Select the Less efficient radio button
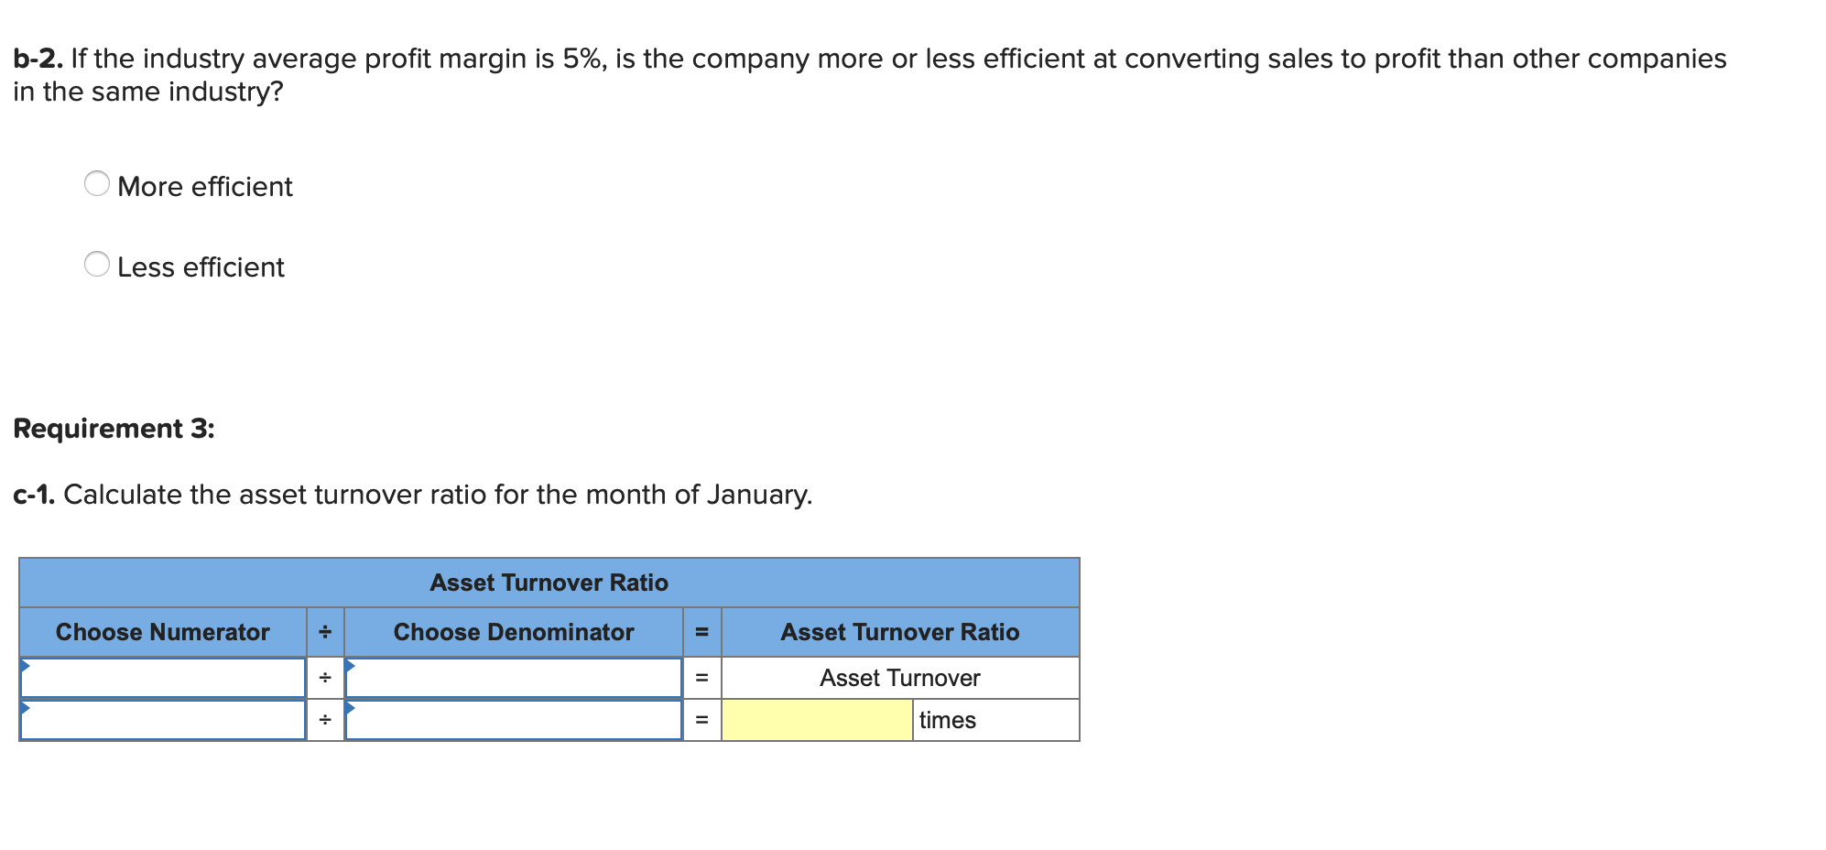Image resolution: width=1826 pixels, height=850 pixels. click(x=96, y=265)
